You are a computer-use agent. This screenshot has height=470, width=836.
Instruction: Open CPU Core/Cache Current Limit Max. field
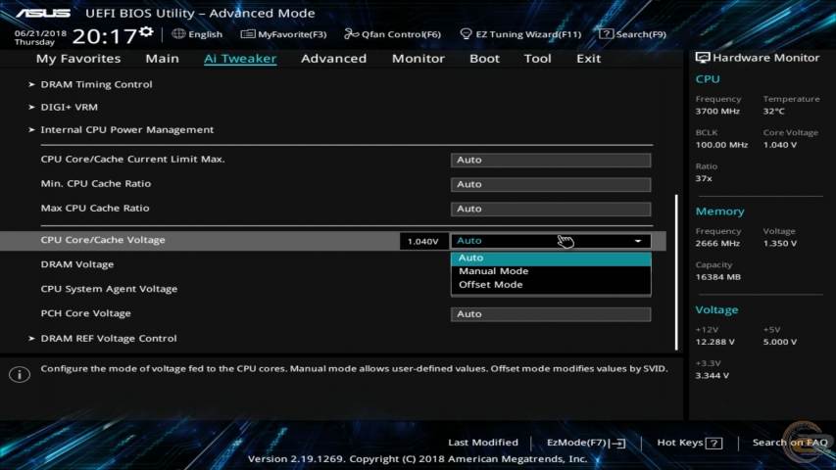click(x=551, y=160)
